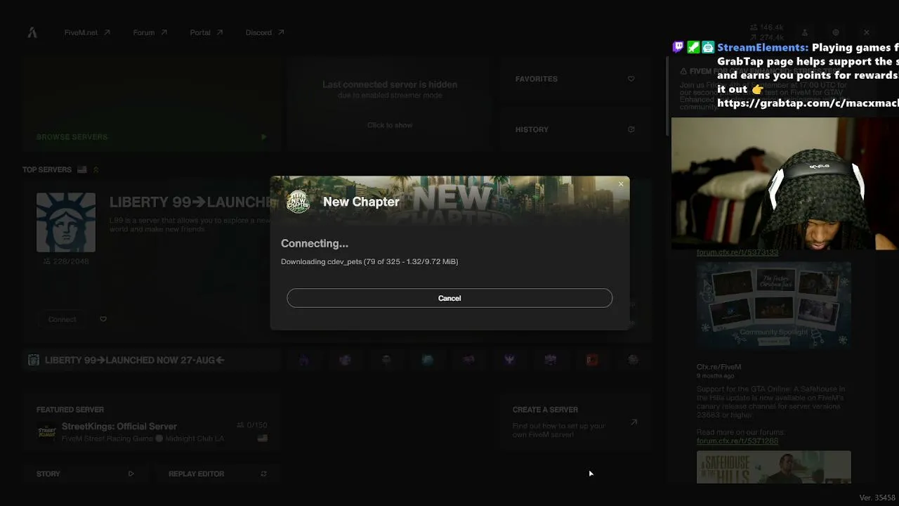Expand the Top Servers region selector
Viewport: 899px width, 506px height.
click(x=96, y=169)
